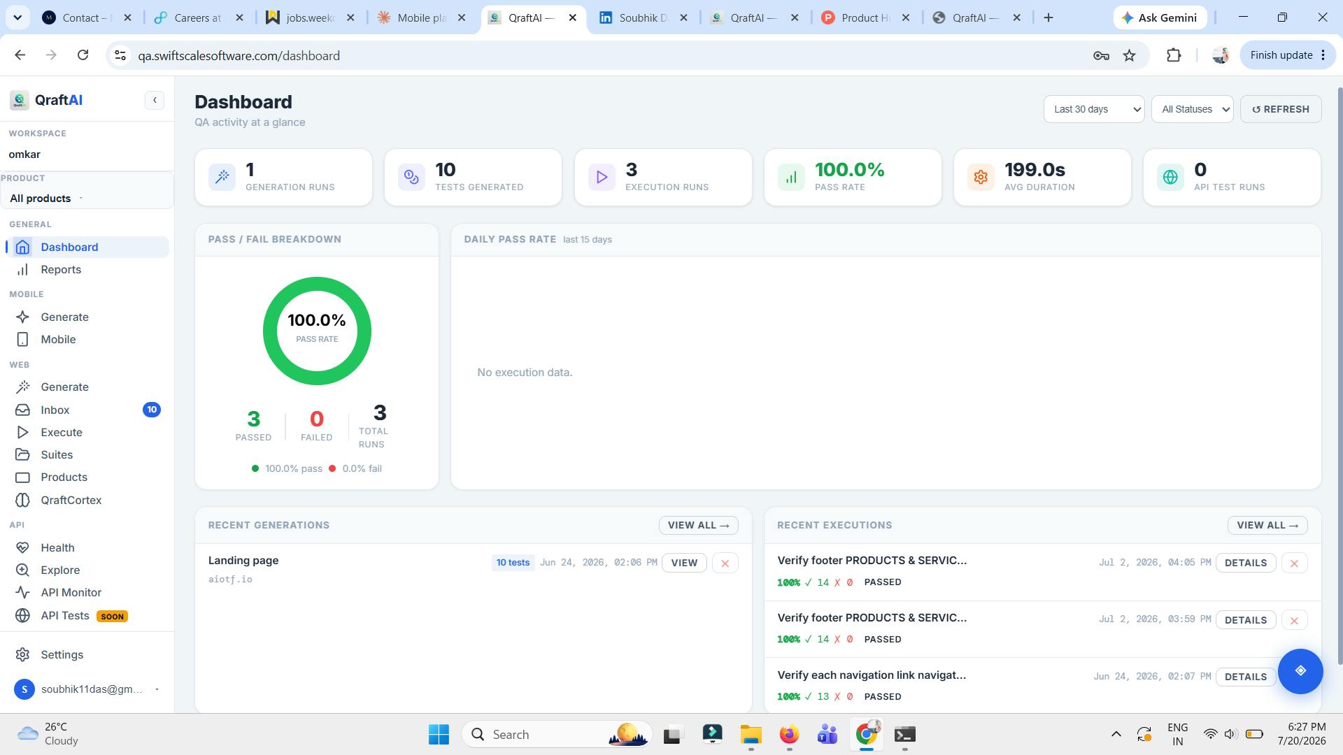The image size is (1343, 755).
Task: Open Suites in the sidebar
Action: pyautogui.click(x=87, y=454)
